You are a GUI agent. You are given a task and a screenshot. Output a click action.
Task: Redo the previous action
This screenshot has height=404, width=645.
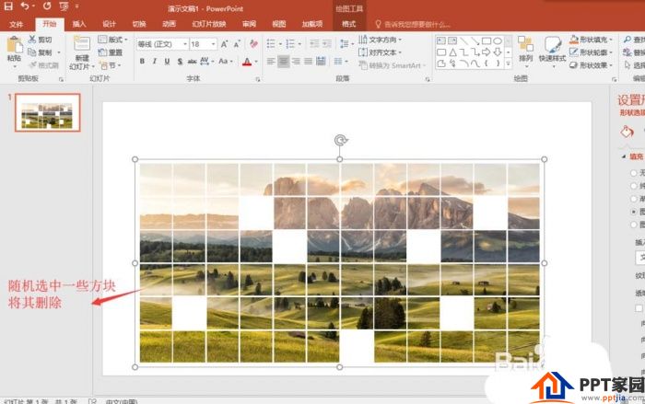click(x=47, y=6)
